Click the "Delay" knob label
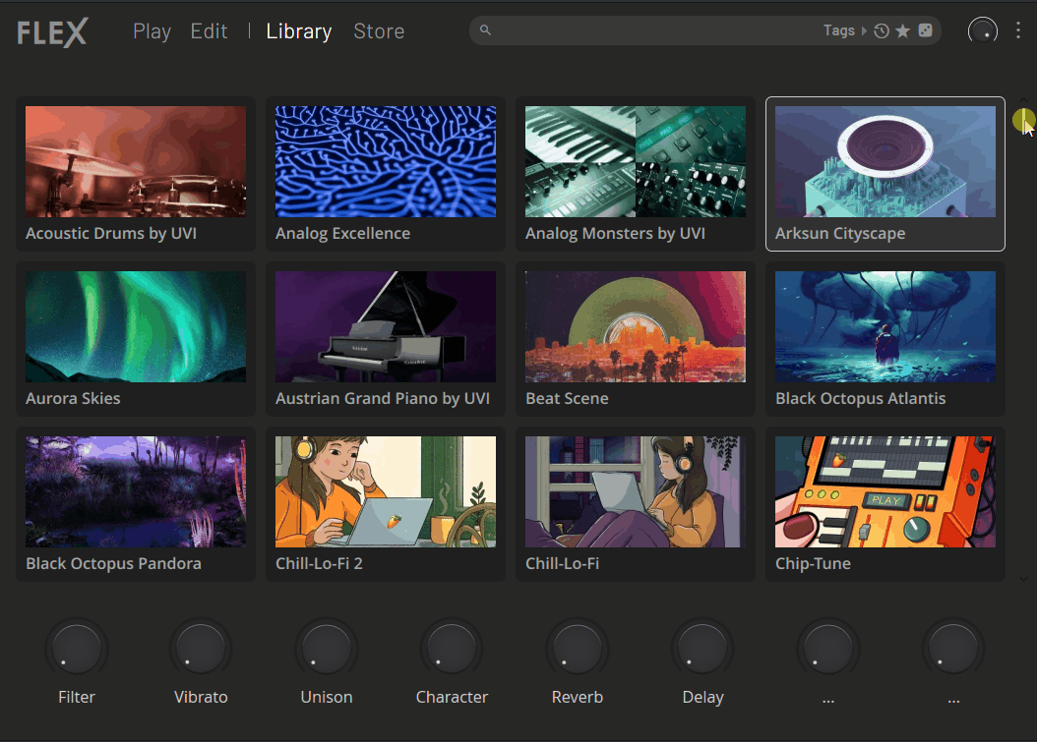This screenshot has height=742, width=1037. tap(703, 698)
